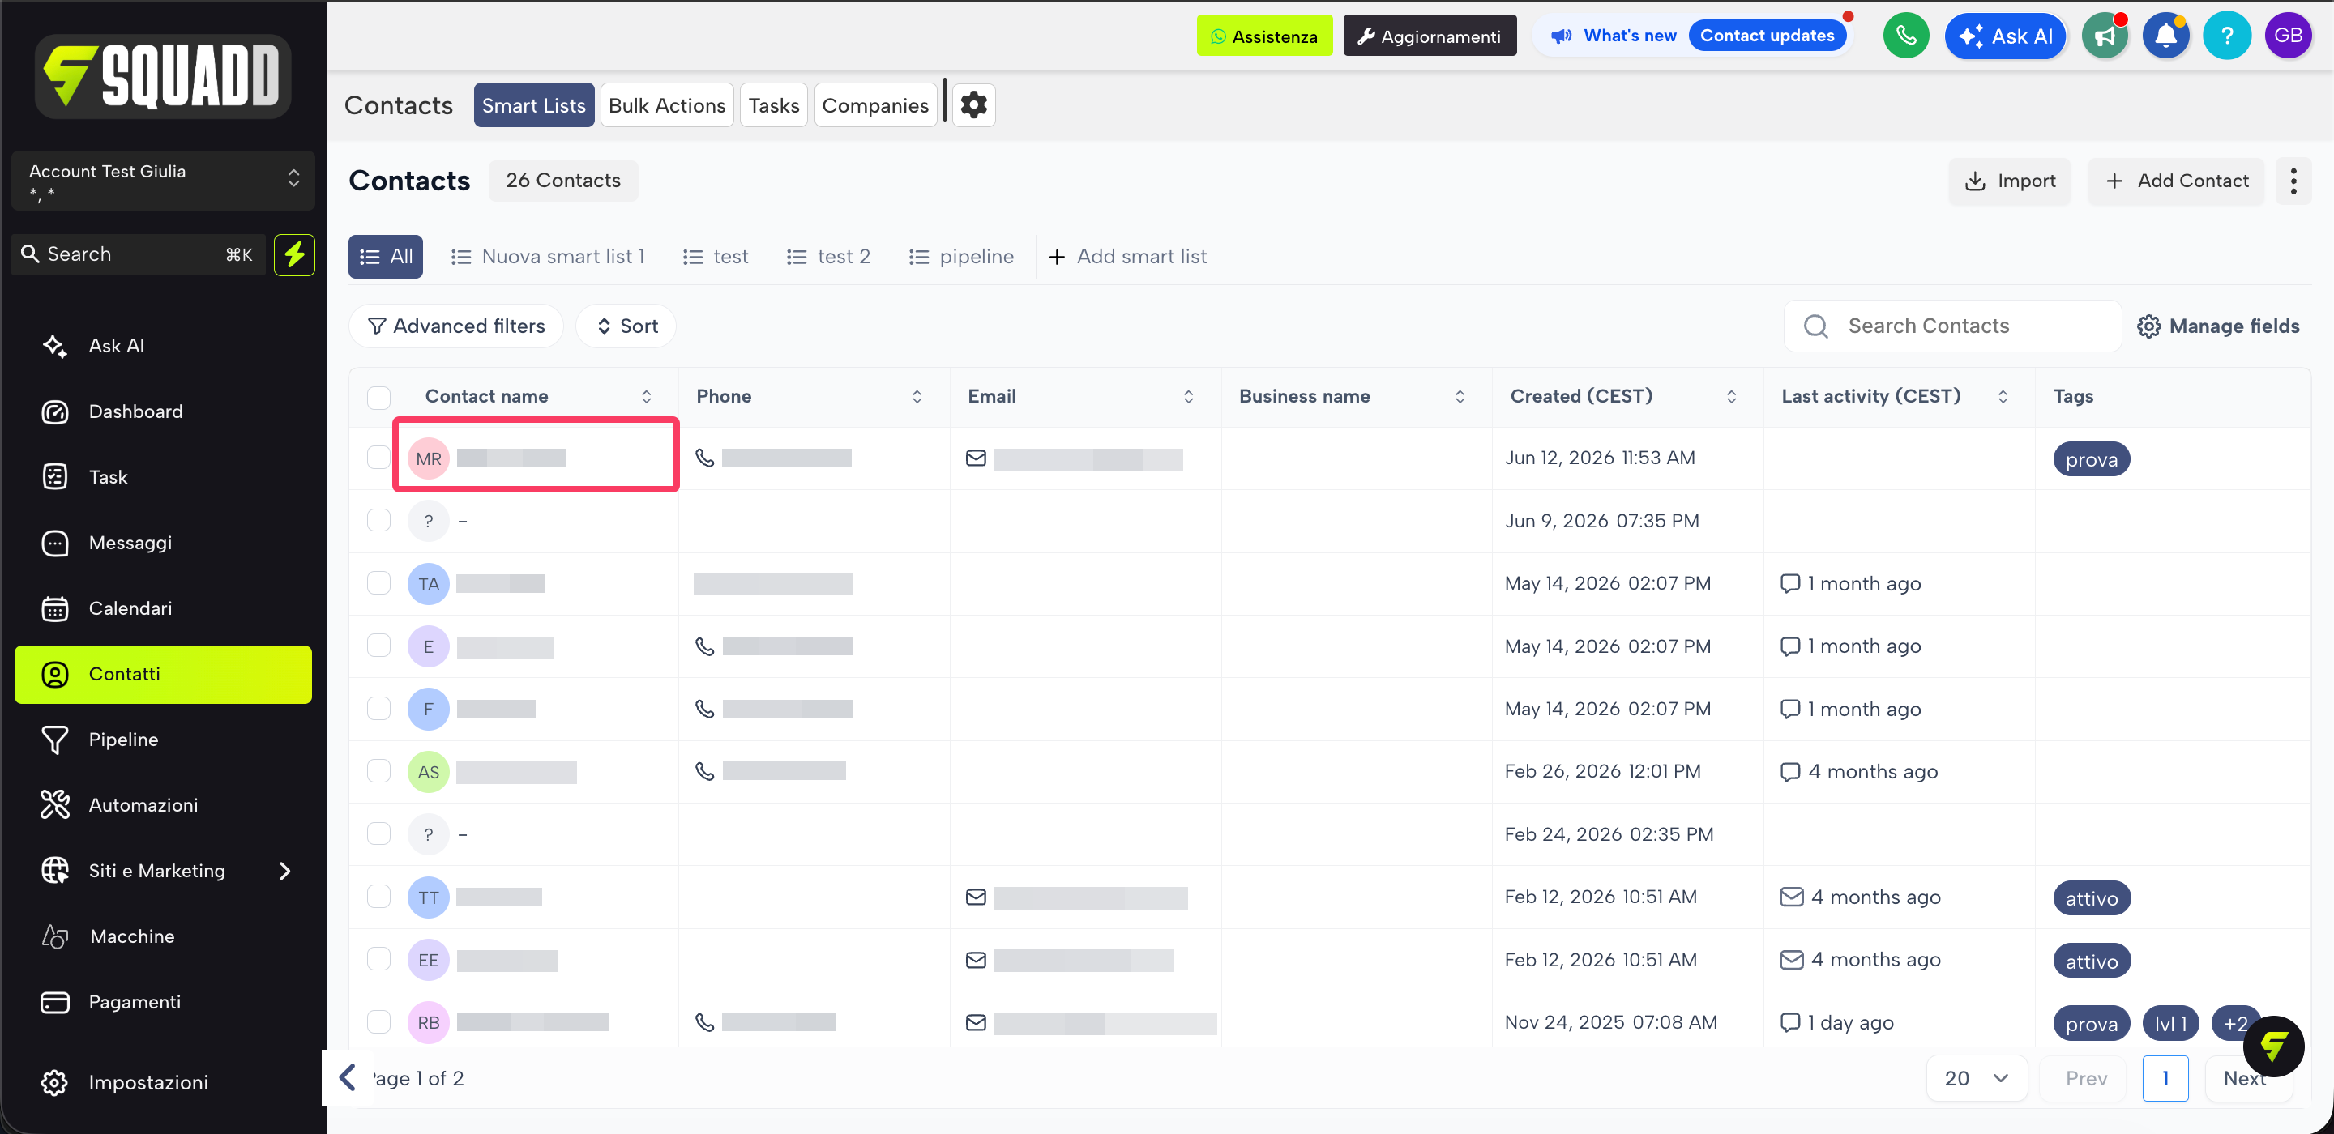Open the notifications bell
The image size is (2334, 1134).
click(x=2165, y=36)
